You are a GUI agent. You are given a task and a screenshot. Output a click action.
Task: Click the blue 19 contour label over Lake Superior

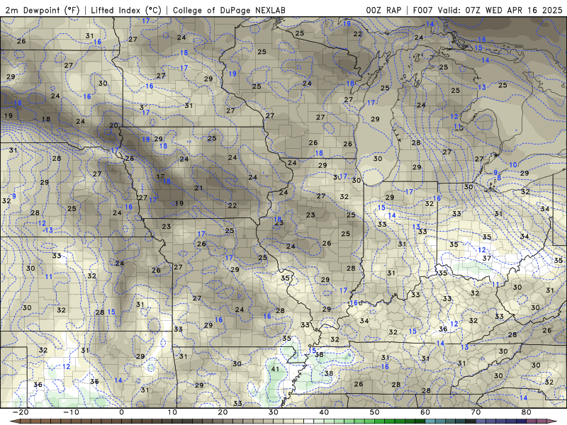[347, 23]
